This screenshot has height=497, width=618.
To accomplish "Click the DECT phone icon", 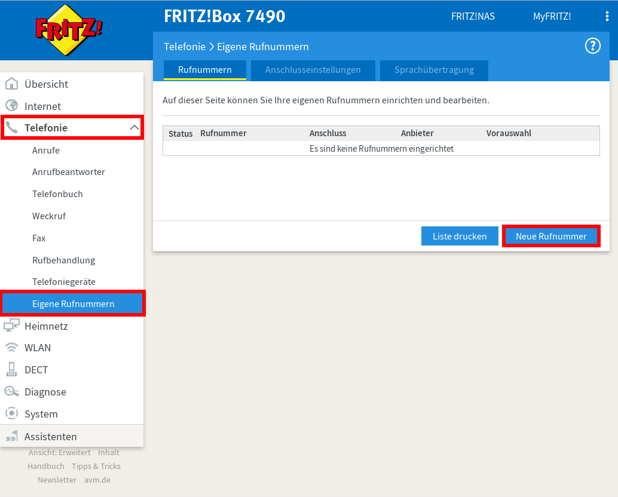I will click(x=11, y=370).
